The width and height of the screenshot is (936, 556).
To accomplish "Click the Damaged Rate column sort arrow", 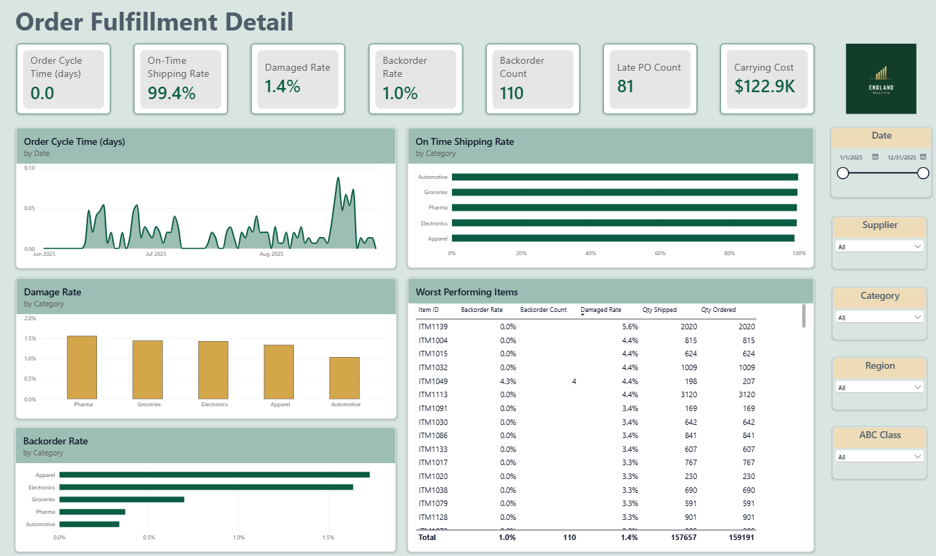I will tap(582, 315).
